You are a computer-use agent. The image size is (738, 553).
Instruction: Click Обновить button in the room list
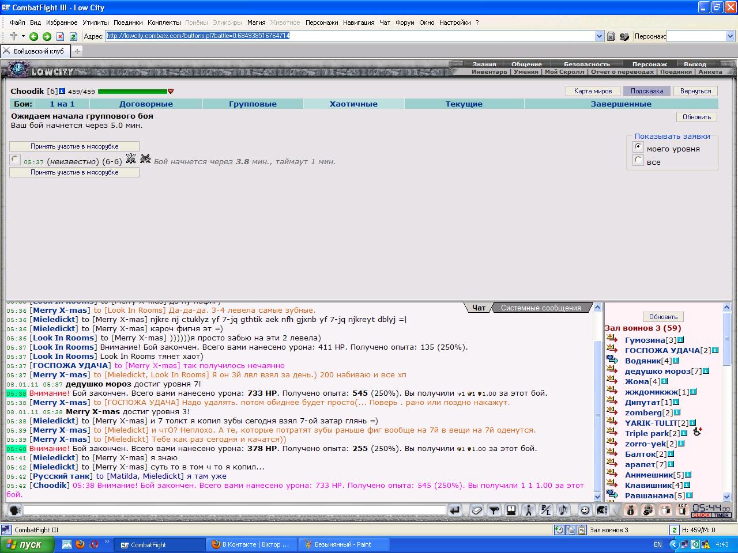(x=663, y=317)
